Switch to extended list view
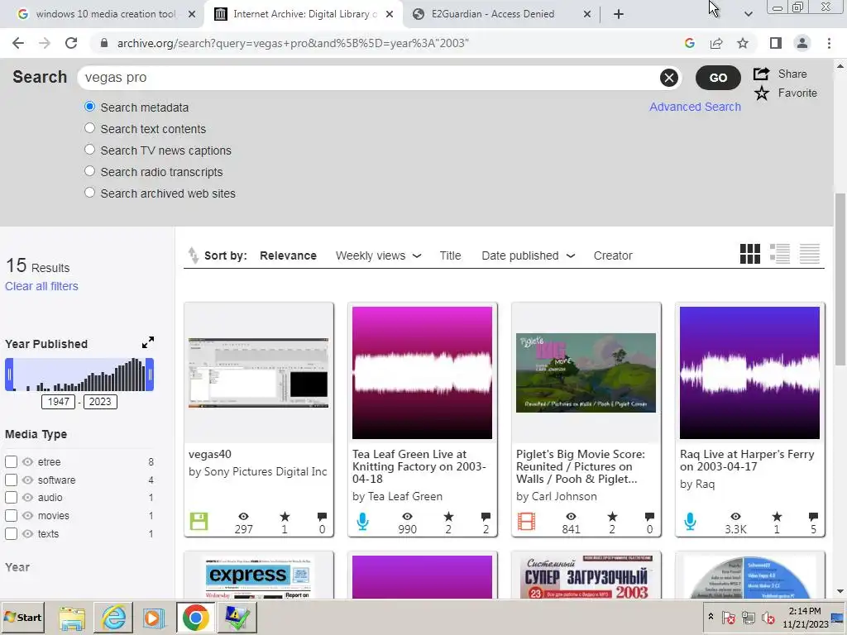The image size is (847, 635). (x=779, y=254)
